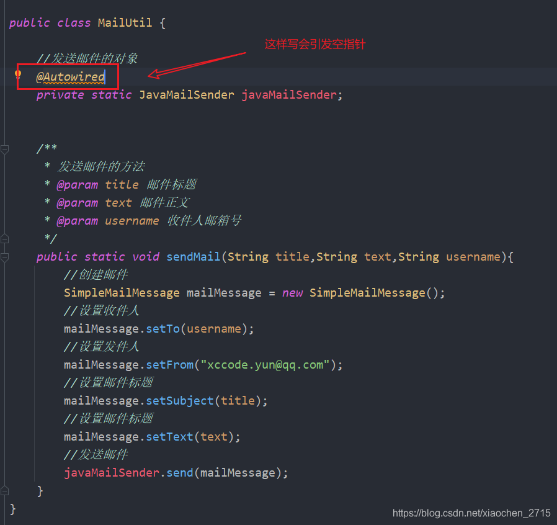Viewport: 557px width, 525px height.
Task: Click the setSubject method call
Action: pyautogui.click(x=180, y=401)
